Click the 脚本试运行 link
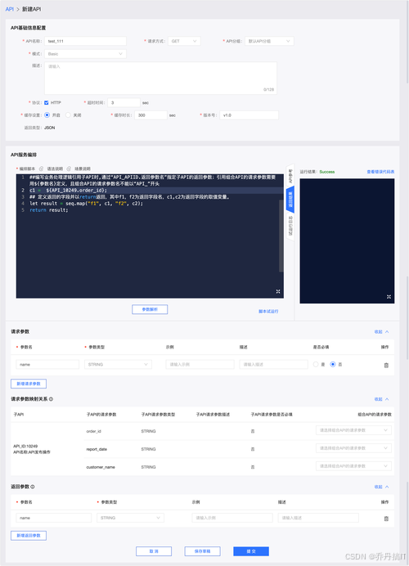This screenshot has height=566, width=409. (268, 312)
